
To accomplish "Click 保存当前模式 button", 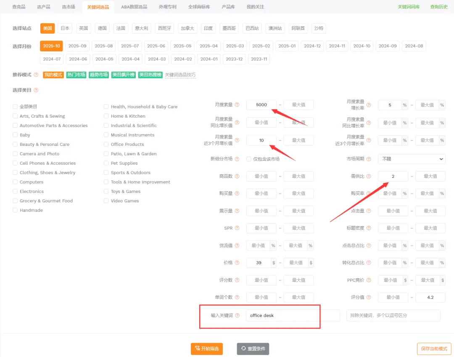I will click(434, 349).
